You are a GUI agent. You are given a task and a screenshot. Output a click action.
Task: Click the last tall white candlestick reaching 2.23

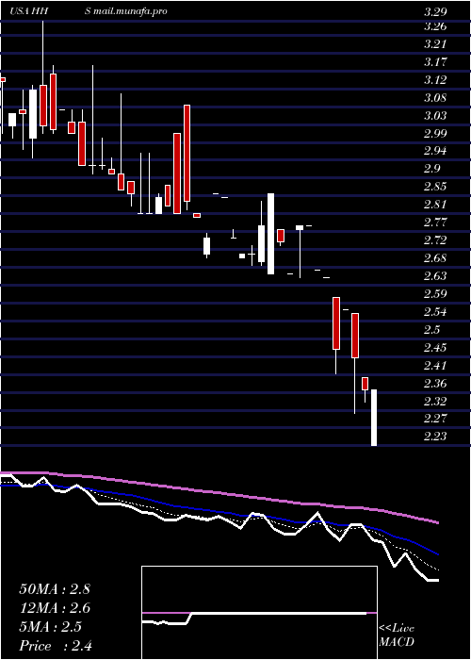(373, 418)
